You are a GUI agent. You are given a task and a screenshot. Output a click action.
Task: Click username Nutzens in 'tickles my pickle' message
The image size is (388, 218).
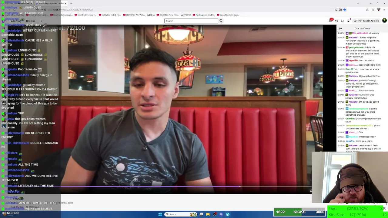coord(353,38)
